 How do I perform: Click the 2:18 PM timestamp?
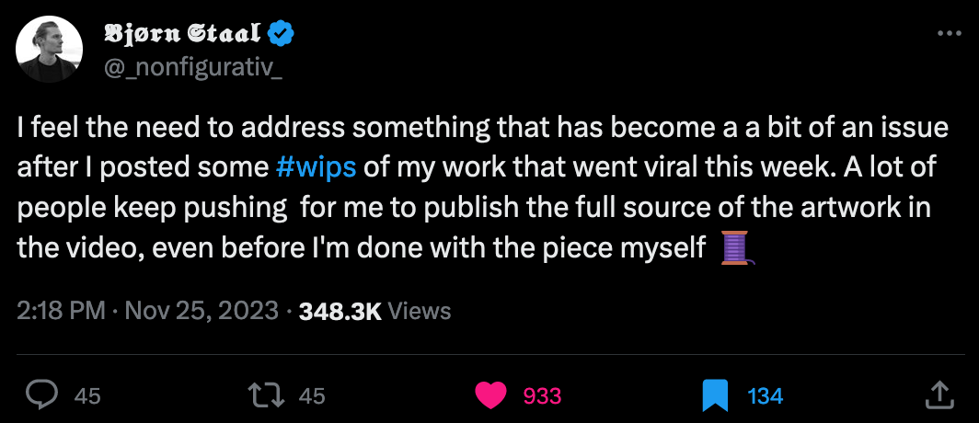[x=62, y=311]
